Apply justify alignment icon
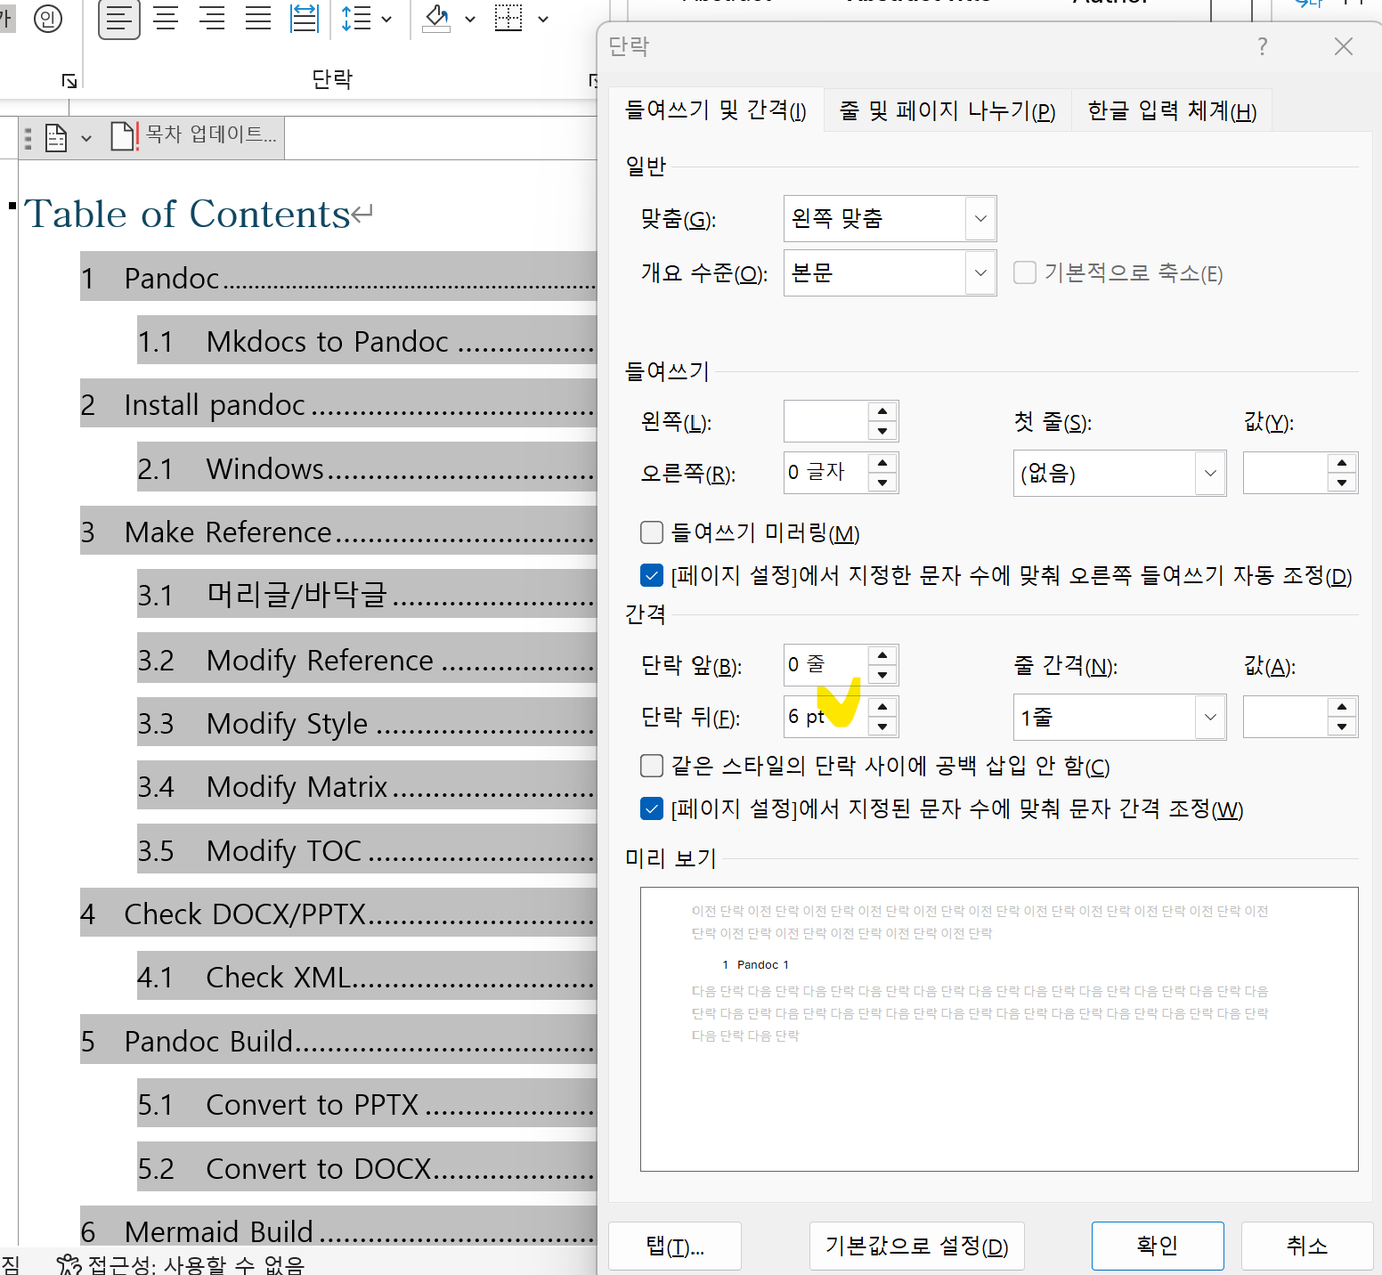The image size is (1382, 1275). (258, 19)
